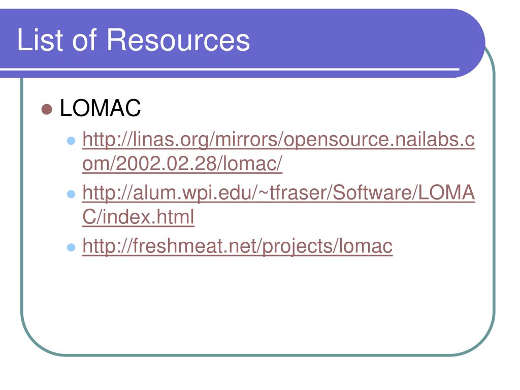Viewport: 520px width, 390px height.
Task: Click the wrapped link line 'C/index.html'
Action: point(138,217)
